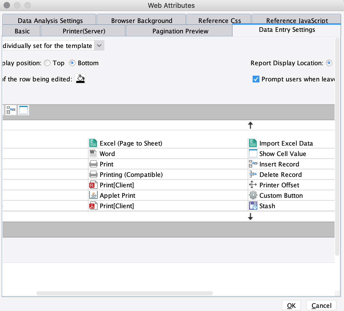
Task: Click the Insert Record icon
Action: point(253,164)
